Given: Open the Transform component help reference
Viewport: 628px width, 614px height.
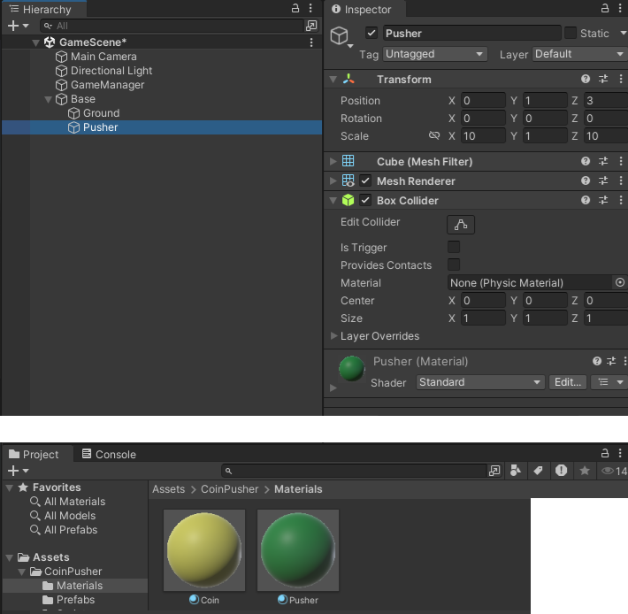Looking at the screenshot, I should [x=586, y=80].
